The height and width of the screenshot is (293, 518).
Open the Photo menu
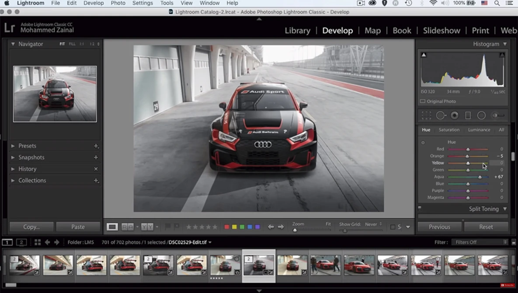118,3
